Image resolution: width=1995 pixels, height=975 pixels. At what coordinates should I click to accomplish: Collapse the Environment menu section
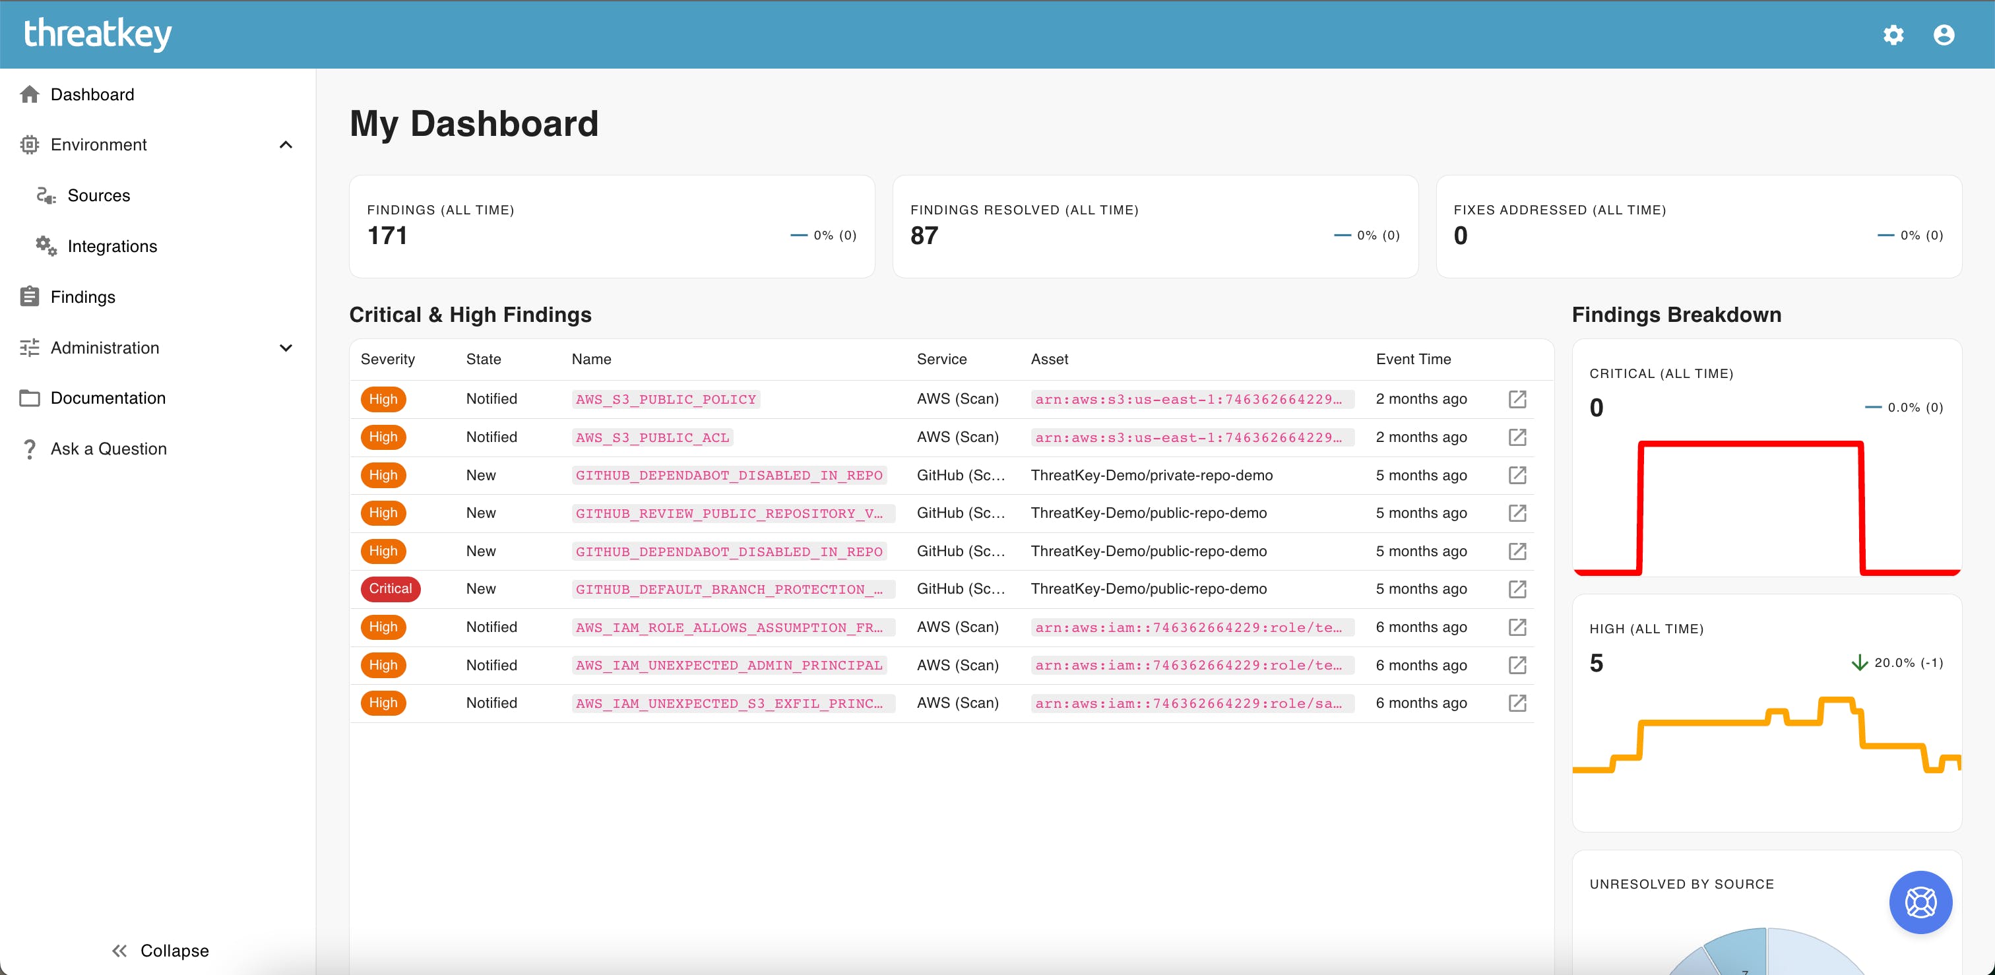coord(285,145)
